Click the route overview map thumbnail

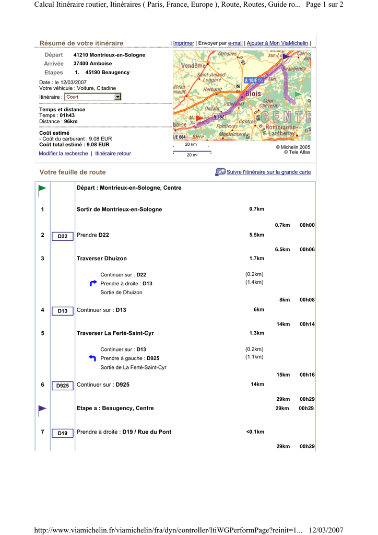click(x=242, y=96)
